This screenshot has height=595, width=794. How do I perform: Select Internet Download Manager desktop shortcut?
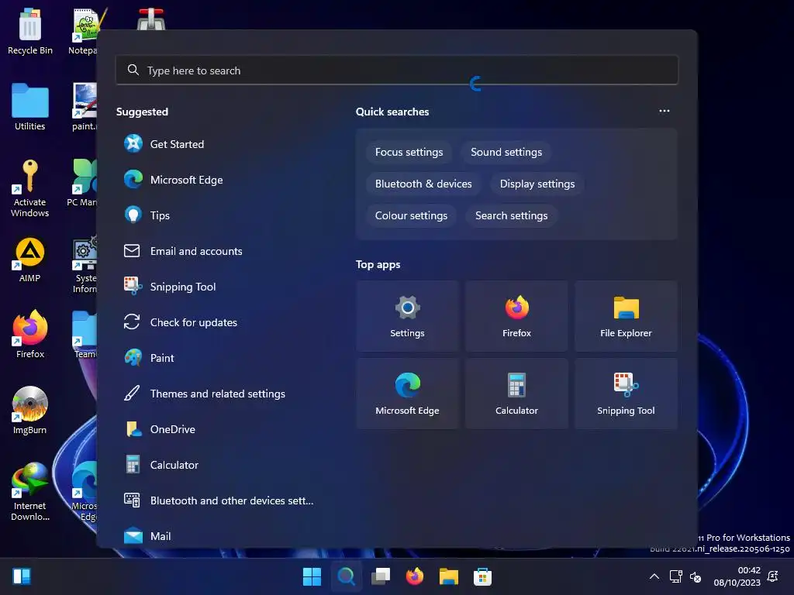click(x=30, y=492)
